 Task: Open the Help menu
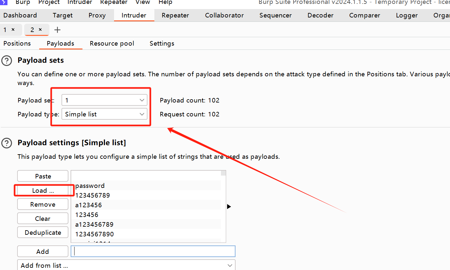[165, 2]
